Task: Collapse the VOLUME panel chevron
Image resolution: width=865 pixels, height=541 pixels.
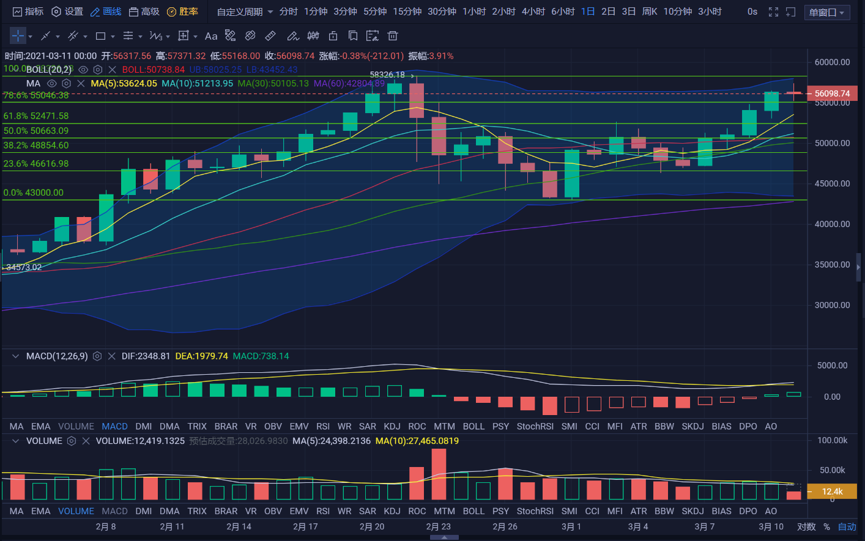Action: [x=15, y=441]
